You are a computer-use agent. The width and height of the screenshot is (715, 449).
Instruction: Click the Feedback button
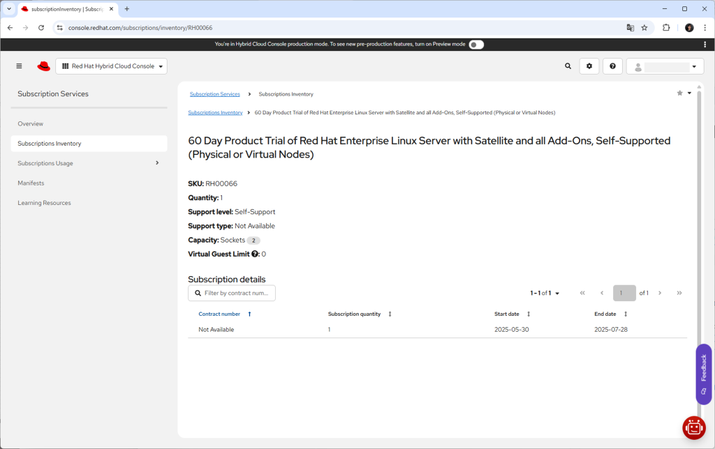(x=703, y=374)
